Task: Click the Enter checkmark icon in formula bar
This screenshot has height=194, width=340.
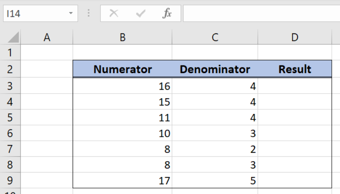Action: coord(140,14)
